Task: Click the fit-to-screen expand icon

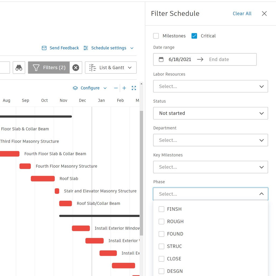Action: 134,88
